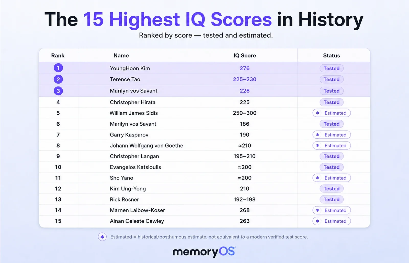Click the IQ score 250–300
Image resolution: width=409 pixels, height=263 pixels.
[245, 113]
